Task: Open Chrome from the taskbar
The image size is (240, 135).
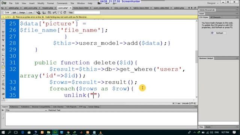Action: click(68, 132)
